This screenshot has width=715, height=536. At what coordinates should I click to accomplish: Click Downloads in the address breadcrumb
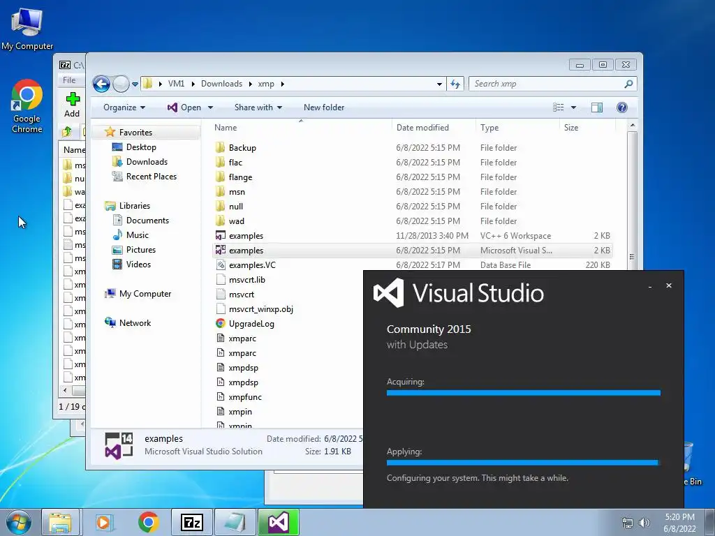[221, 84]
